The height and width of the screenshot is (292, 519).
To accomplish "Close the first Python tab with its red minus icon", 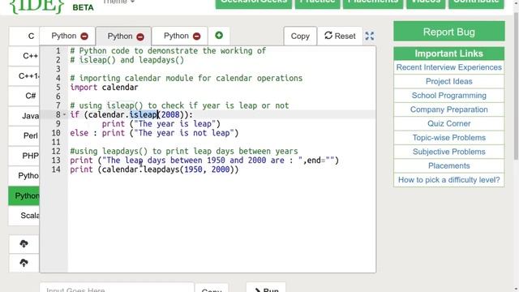I will [x=84, y=36].
